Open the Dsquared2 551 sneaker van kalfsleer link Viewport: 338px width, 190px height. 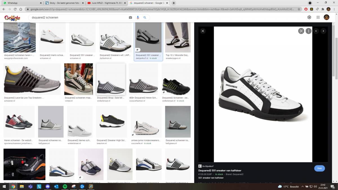click(x=220, y=171)
